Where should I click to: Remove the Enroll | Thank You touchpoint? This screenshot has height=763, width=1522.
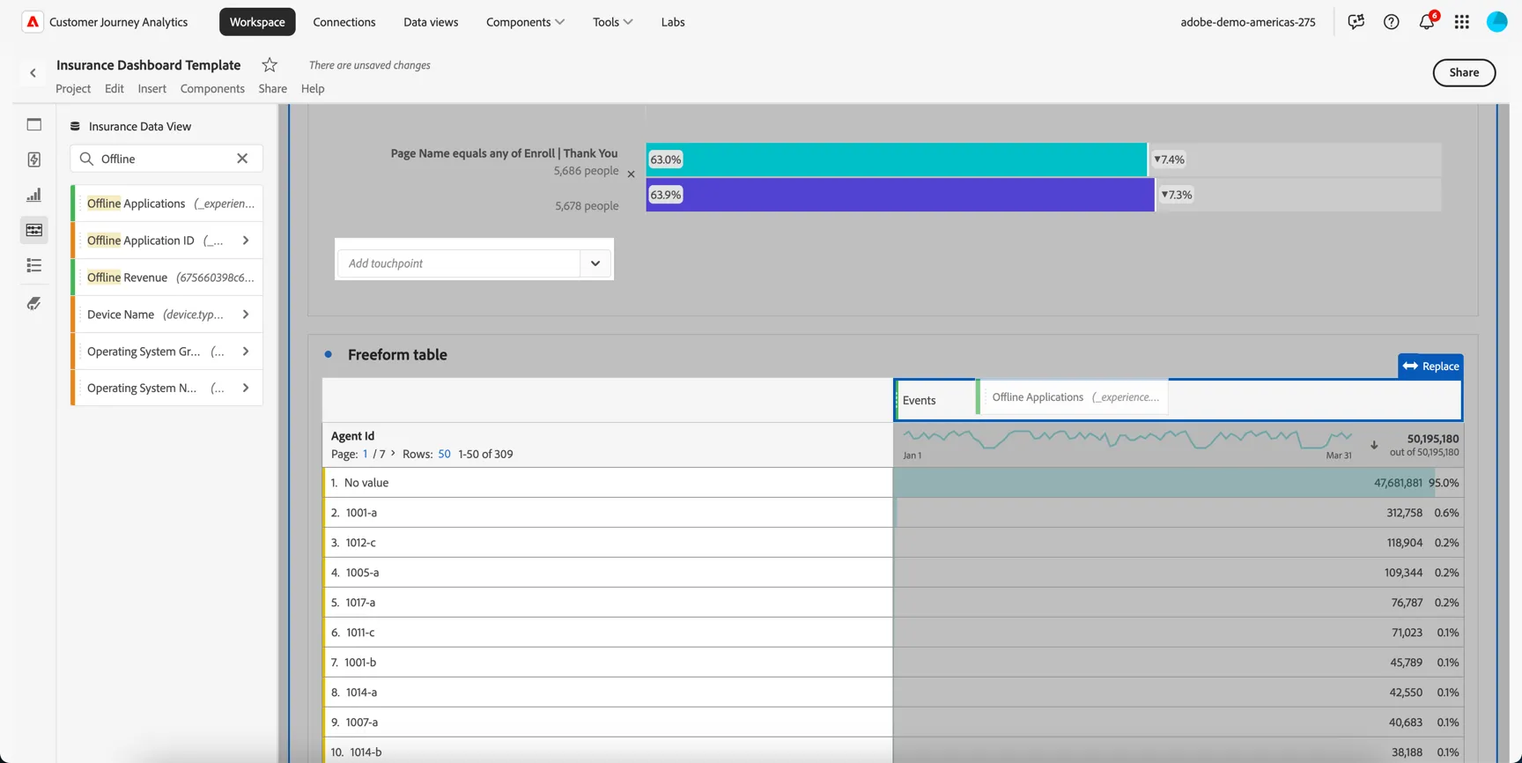pos(631,174)
